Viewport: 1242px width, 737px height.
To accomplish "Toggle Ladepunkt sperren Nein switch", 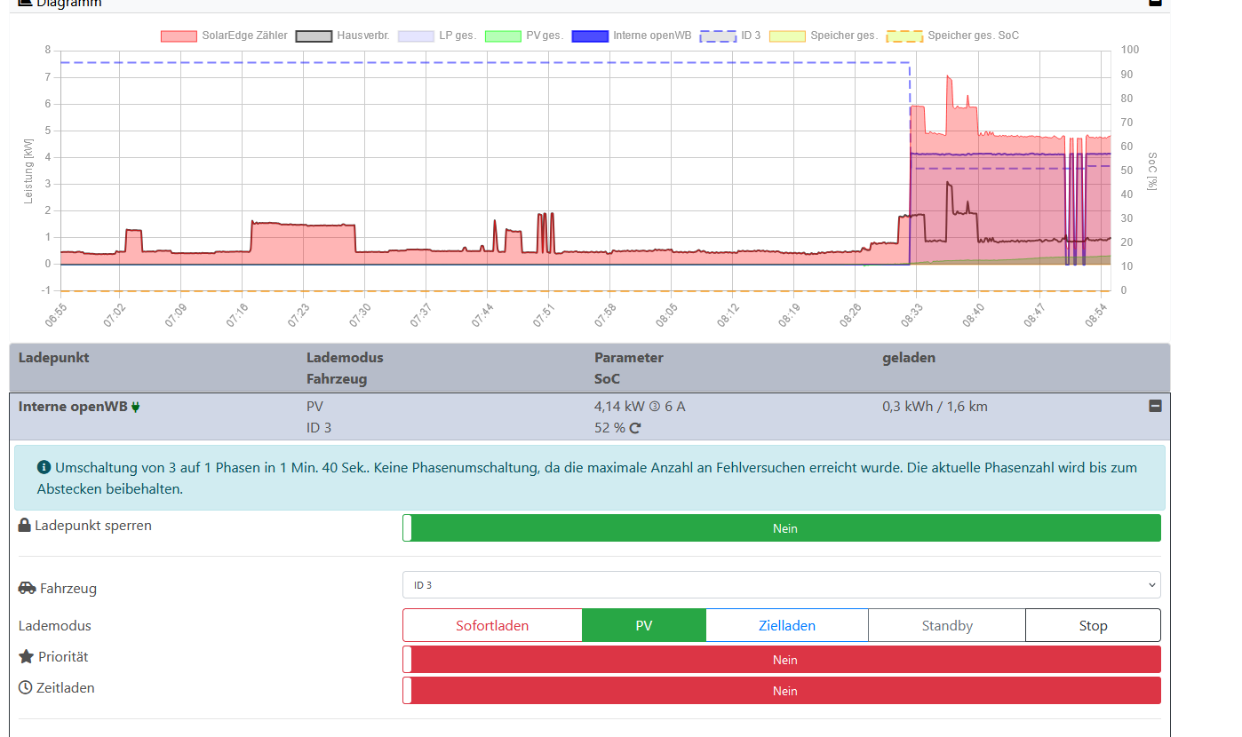I will 782,527.
